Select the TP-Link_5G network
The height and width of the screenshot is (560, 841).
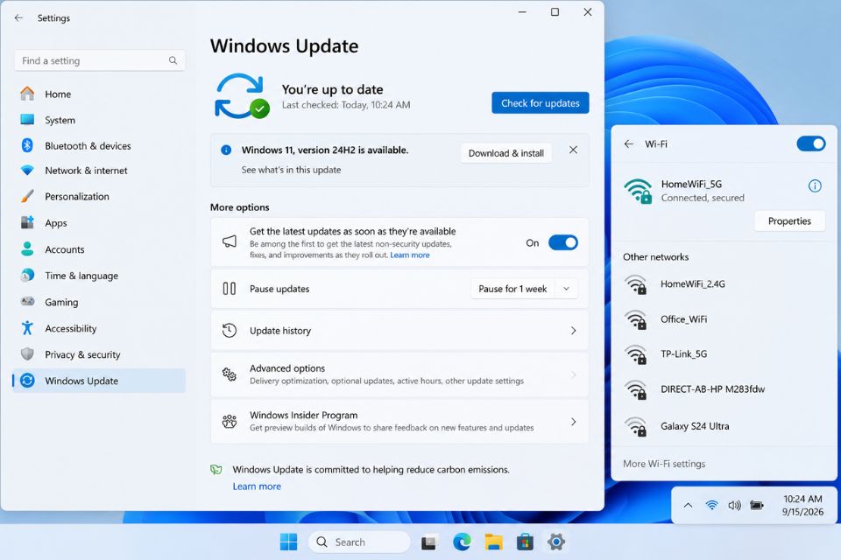tap(724, 354)
